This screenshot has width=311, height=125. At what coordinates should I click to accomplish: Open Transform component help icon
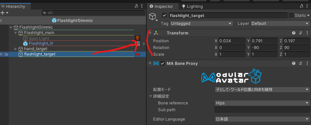coord(294,33)
